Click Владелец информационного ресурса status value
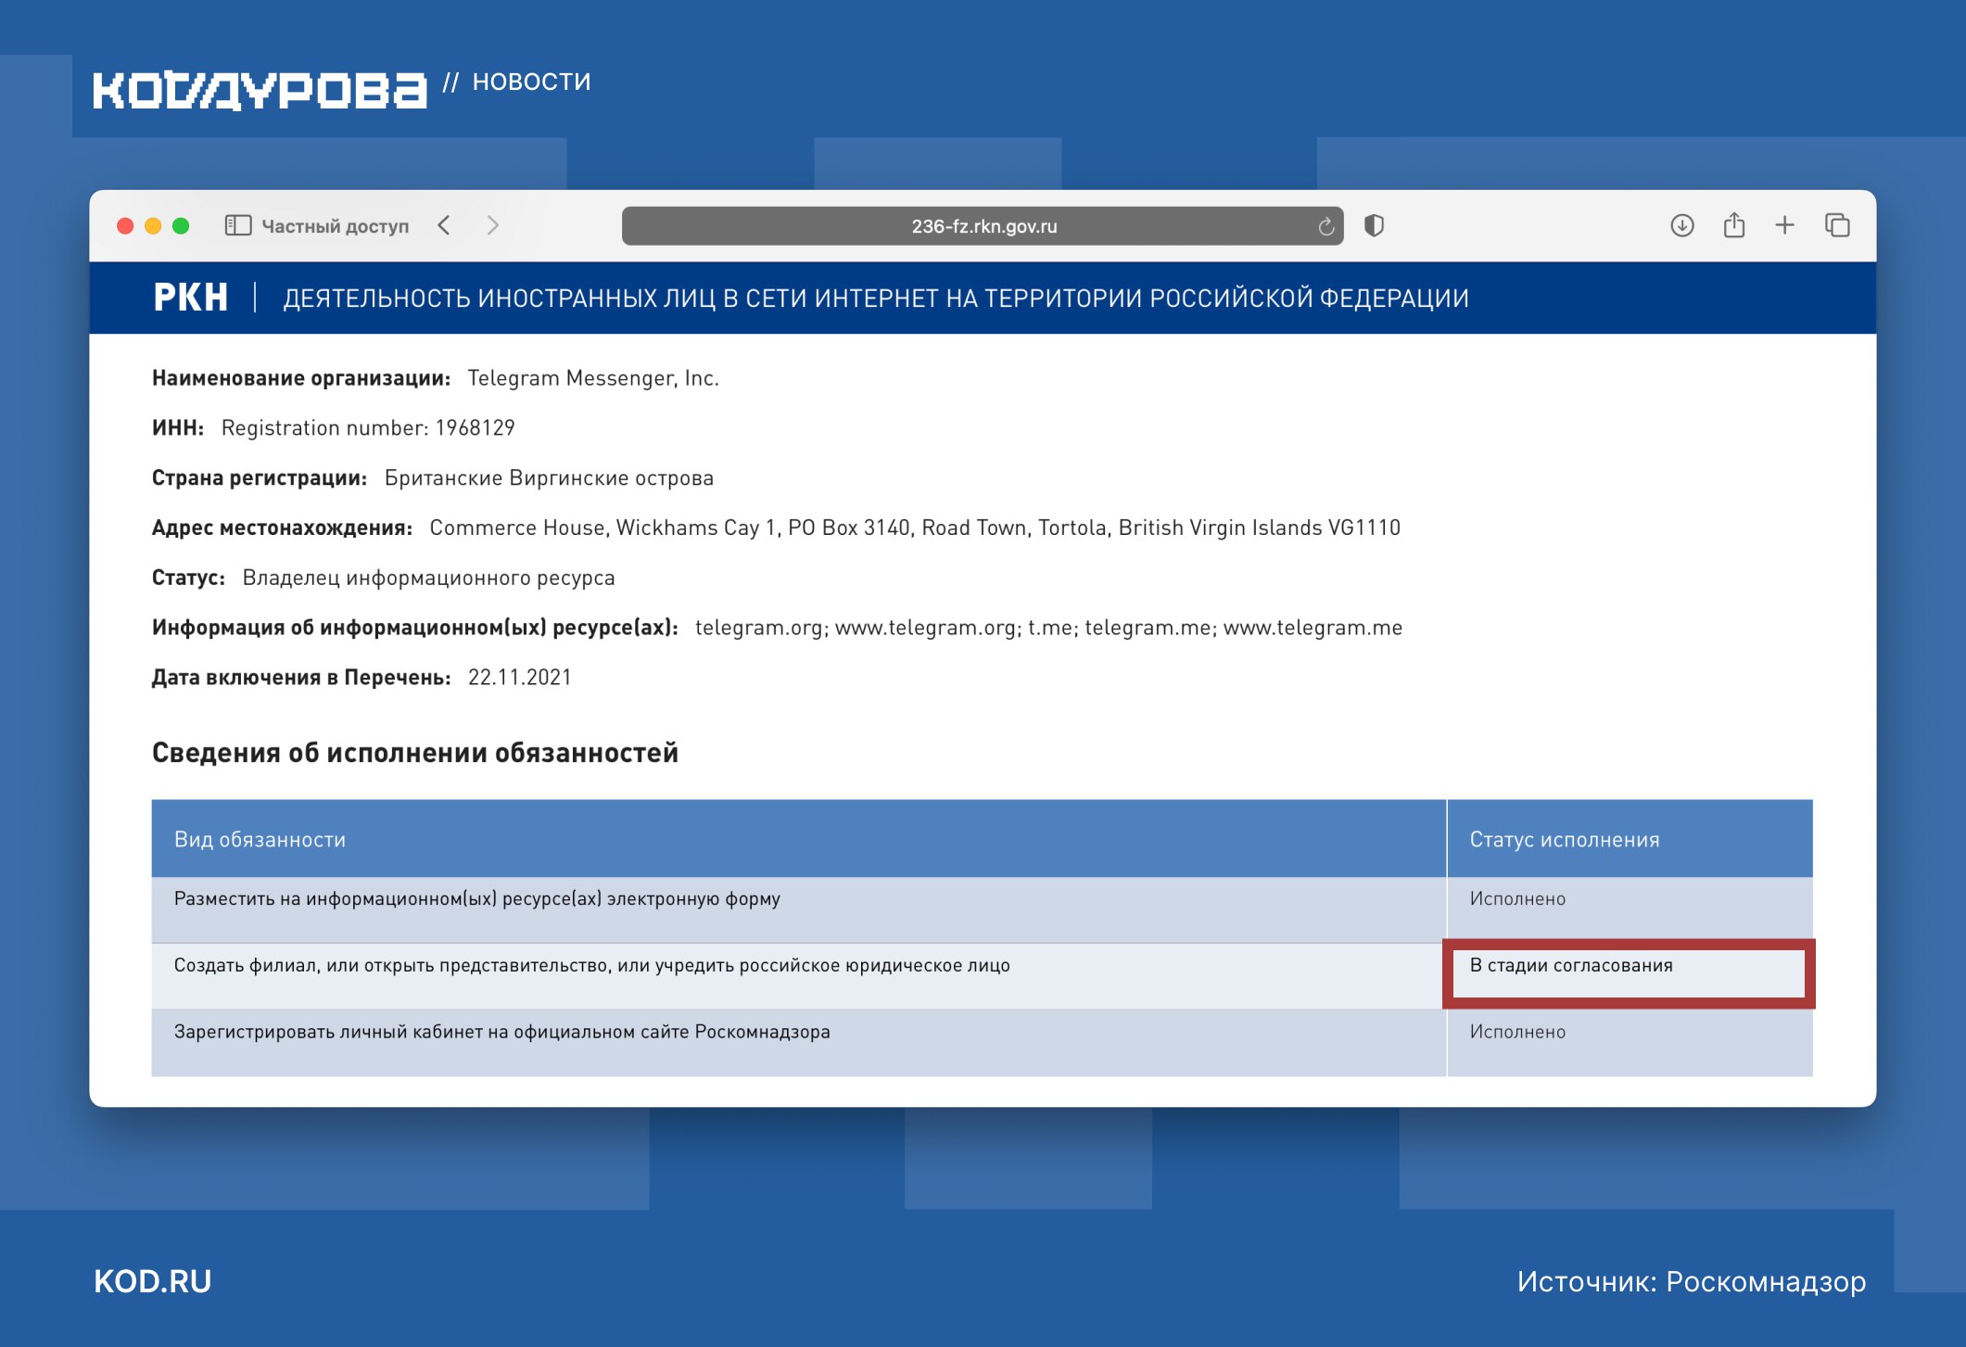 tap(428, 578)
